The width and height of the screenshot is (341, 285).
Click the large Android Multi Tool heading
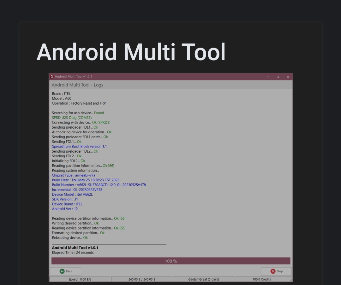[x=131, y=52]
